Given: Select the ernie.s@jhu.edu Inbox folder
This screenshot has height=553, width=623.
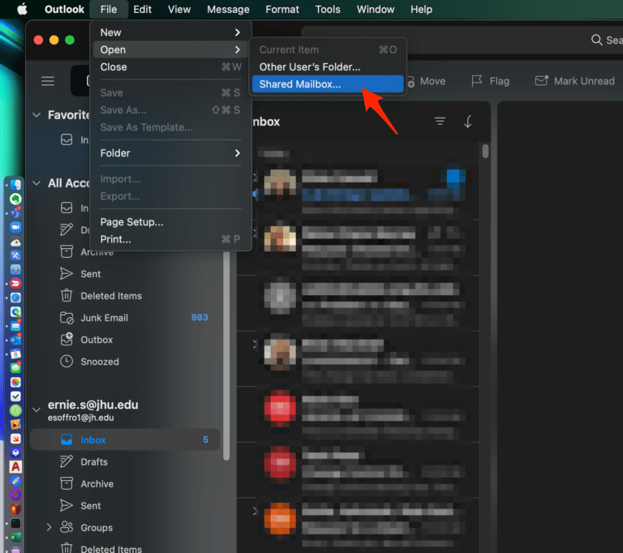Looking at the screenshot, I should (125, 439).
